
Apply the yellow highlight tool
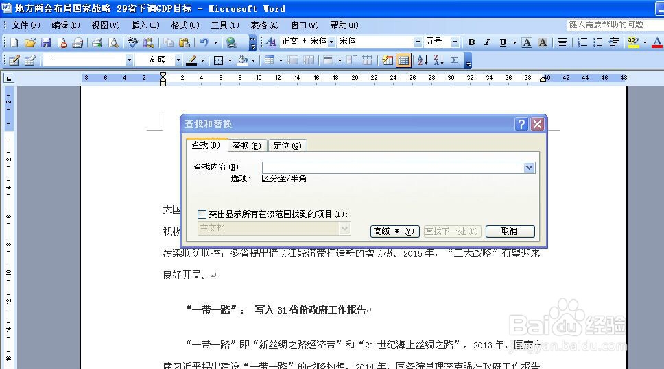tap(634, 42)
